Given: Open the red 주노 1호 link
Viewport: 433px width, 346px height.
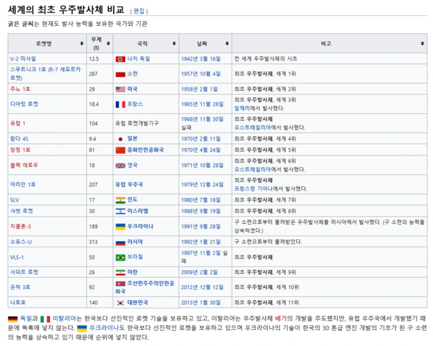Looking at the screenshot, I should (x=20, y=89).
